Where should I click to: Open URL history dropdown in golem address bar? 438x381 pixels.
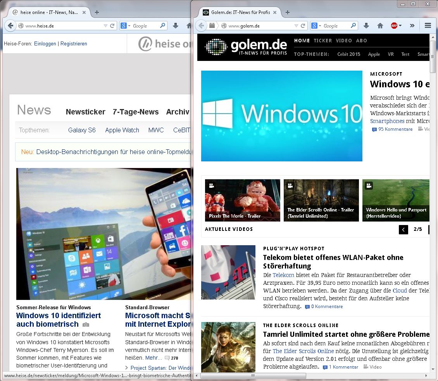[x=296, y=26]
